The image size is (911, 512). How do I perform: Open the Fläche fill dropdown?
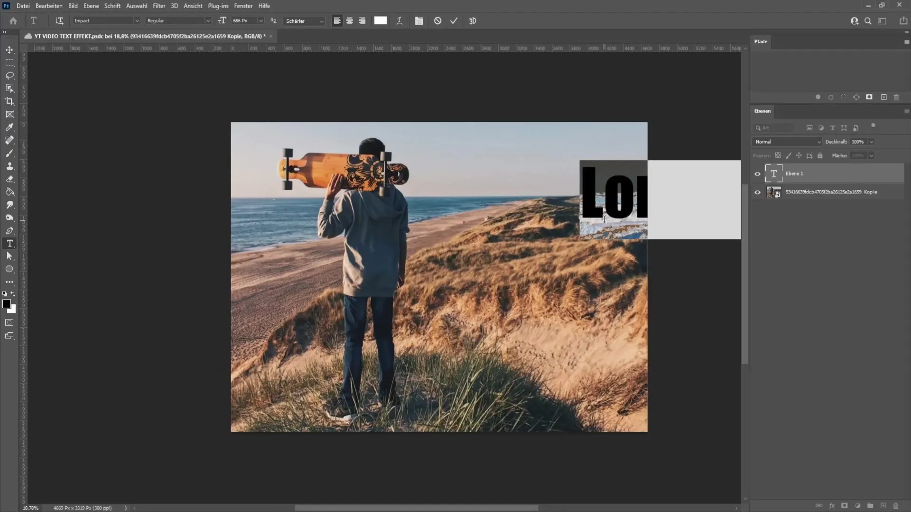(x=871, y=155)
